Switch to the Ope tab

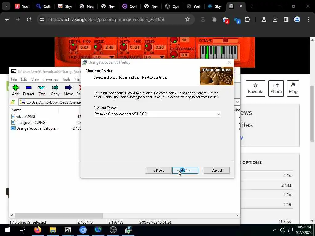pyautogui.click(x=173, y=6)
